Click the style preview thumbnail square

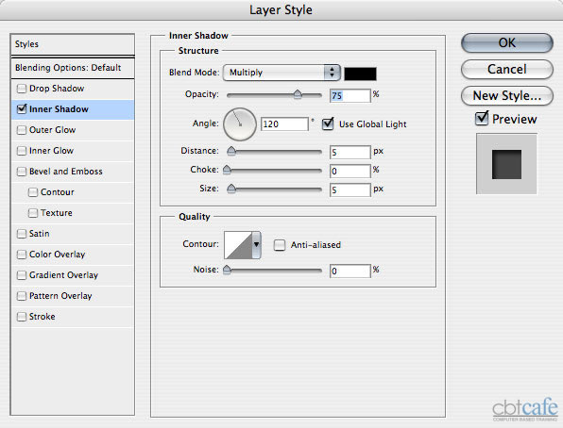pos(506,164)
